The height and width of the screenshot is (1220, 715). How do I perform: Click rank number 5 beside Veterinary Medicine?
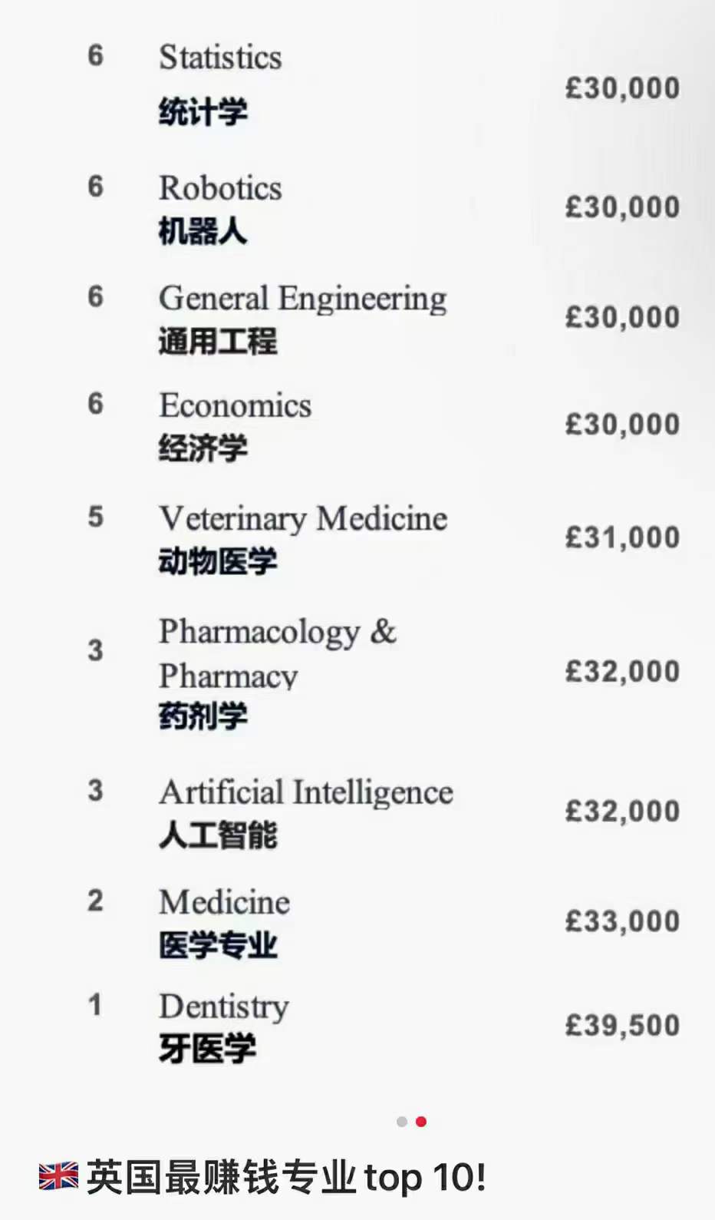pyautogui.click(x=95, y=517)
